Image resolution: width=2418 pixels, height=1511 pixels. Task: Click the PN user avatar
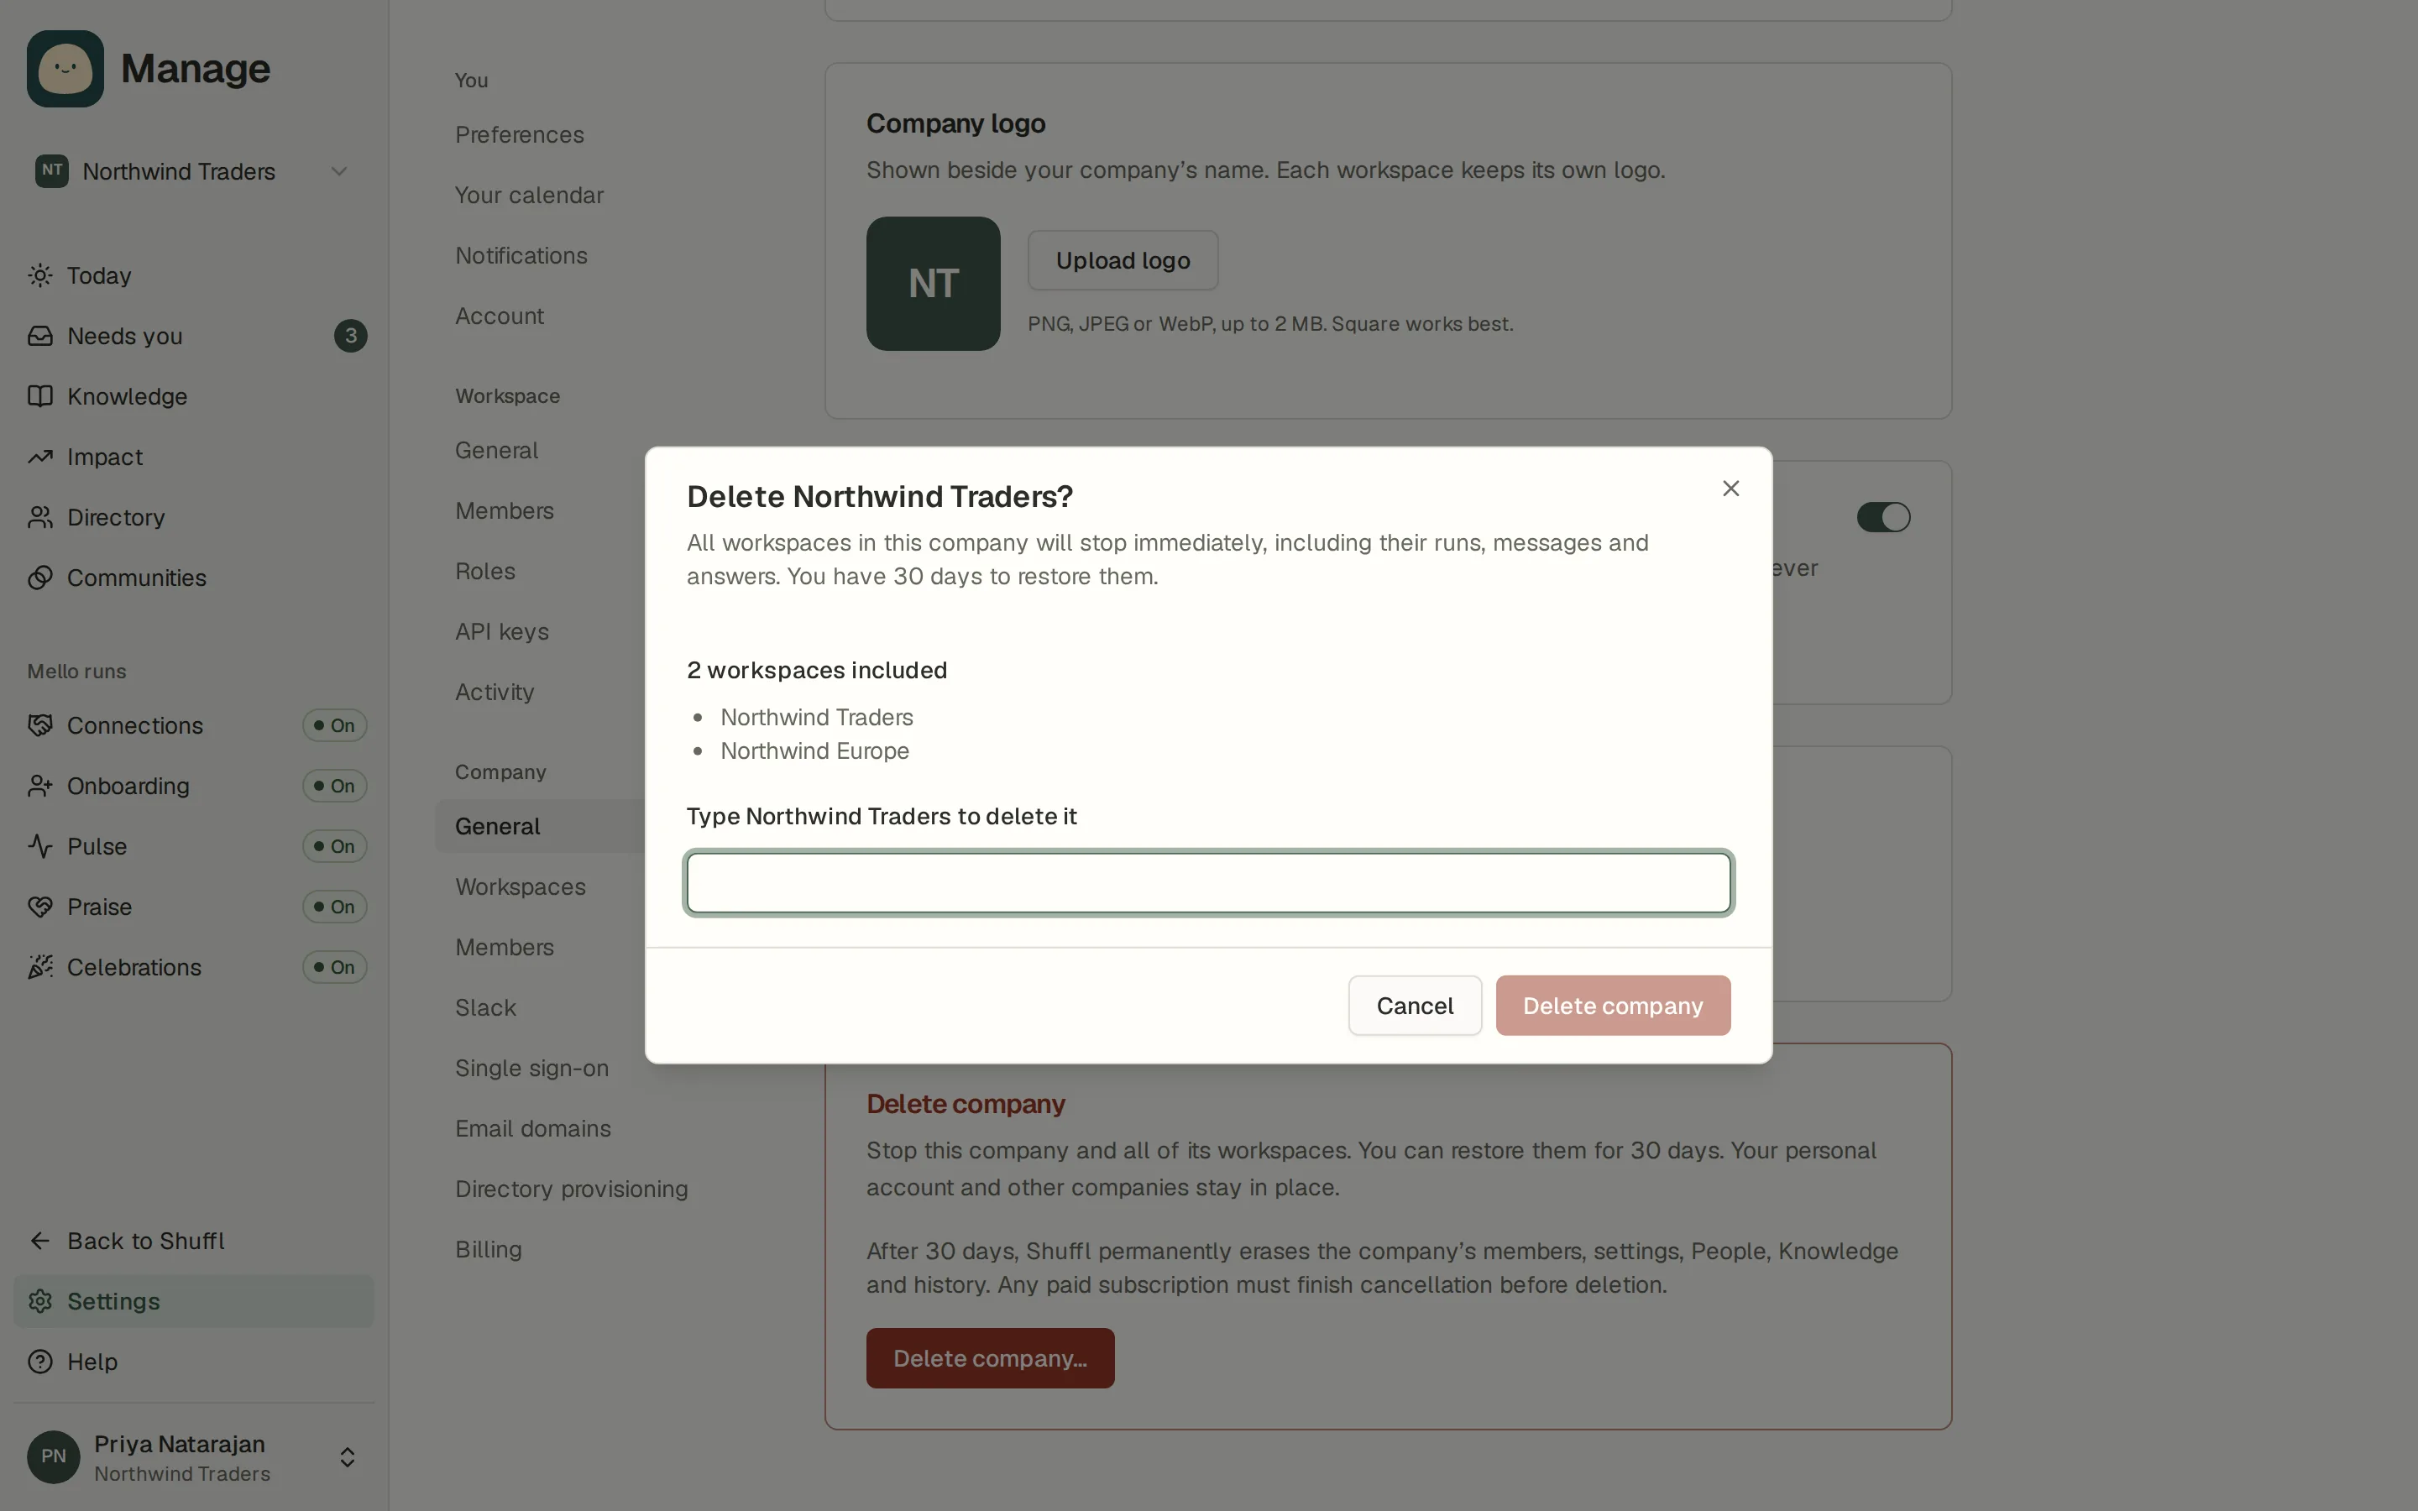point(53,1456)
